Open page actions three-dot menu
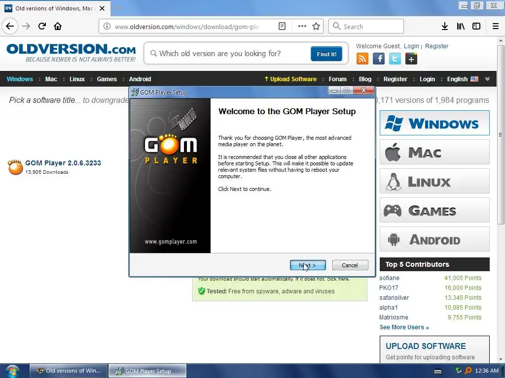The height and width of the screenshot is (378, 505). click(x=302, y=27)
